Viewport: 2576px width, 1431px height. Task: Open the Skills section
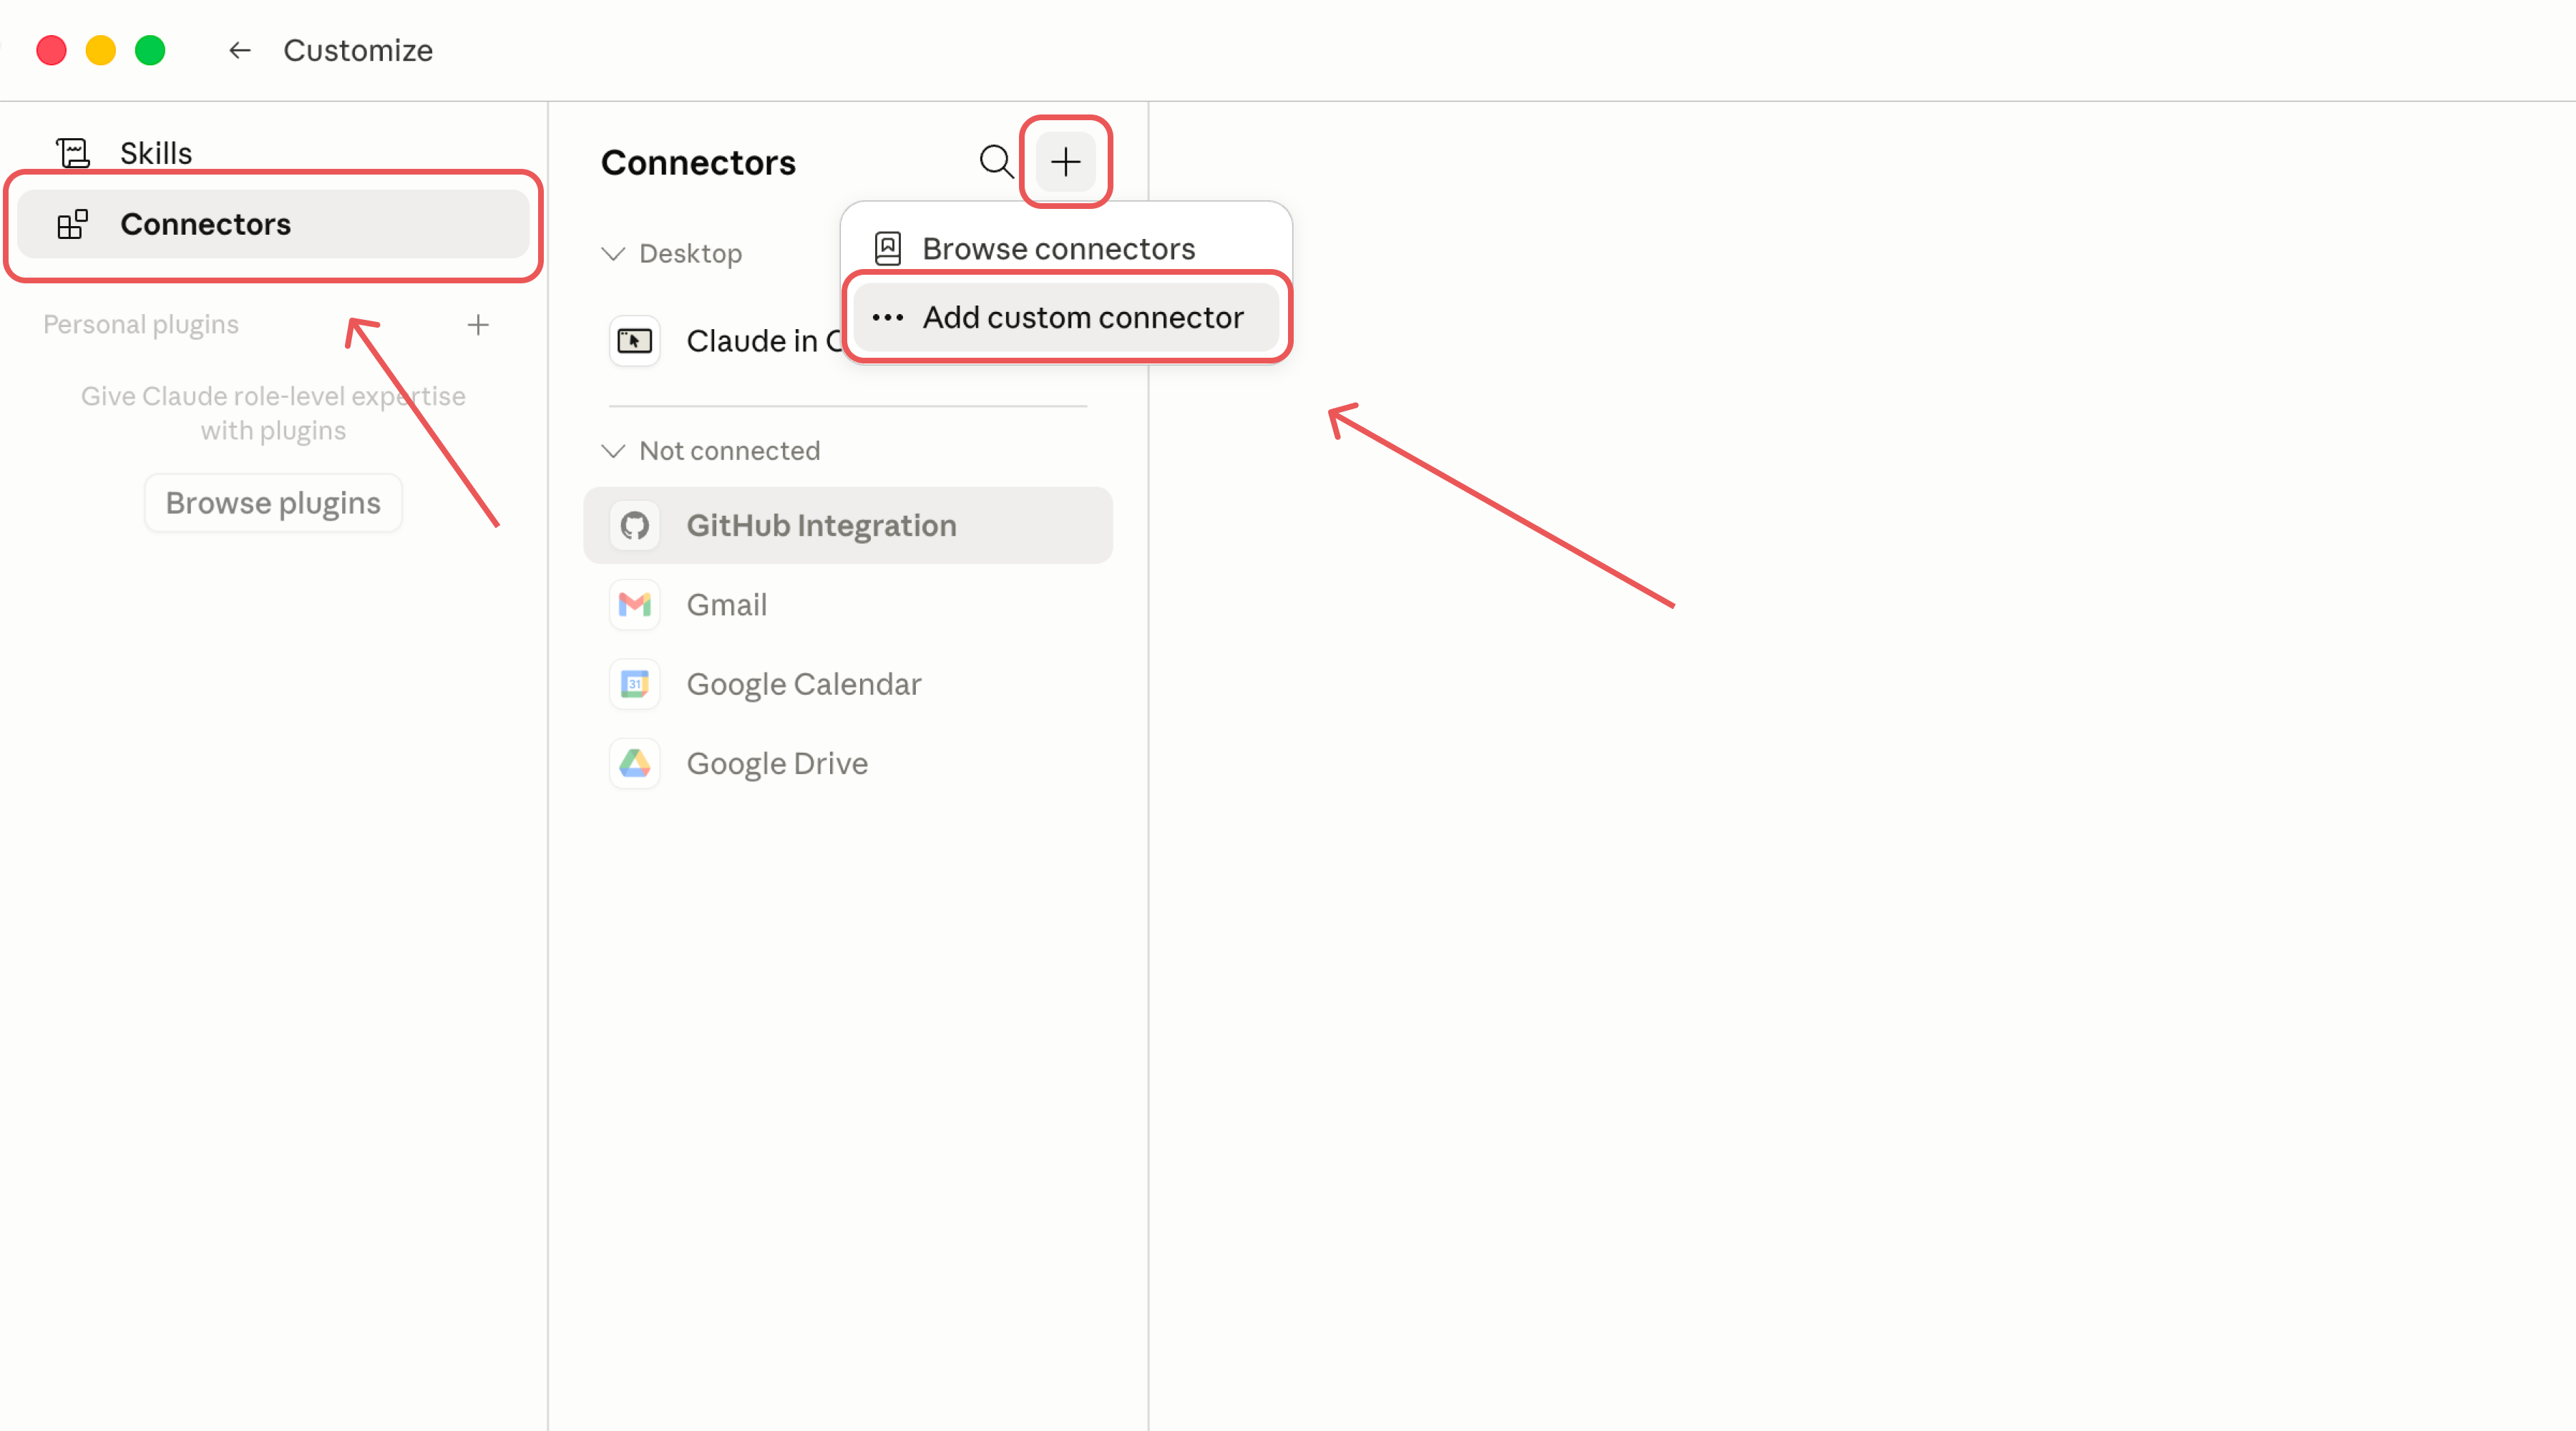(x=273, y=153)
